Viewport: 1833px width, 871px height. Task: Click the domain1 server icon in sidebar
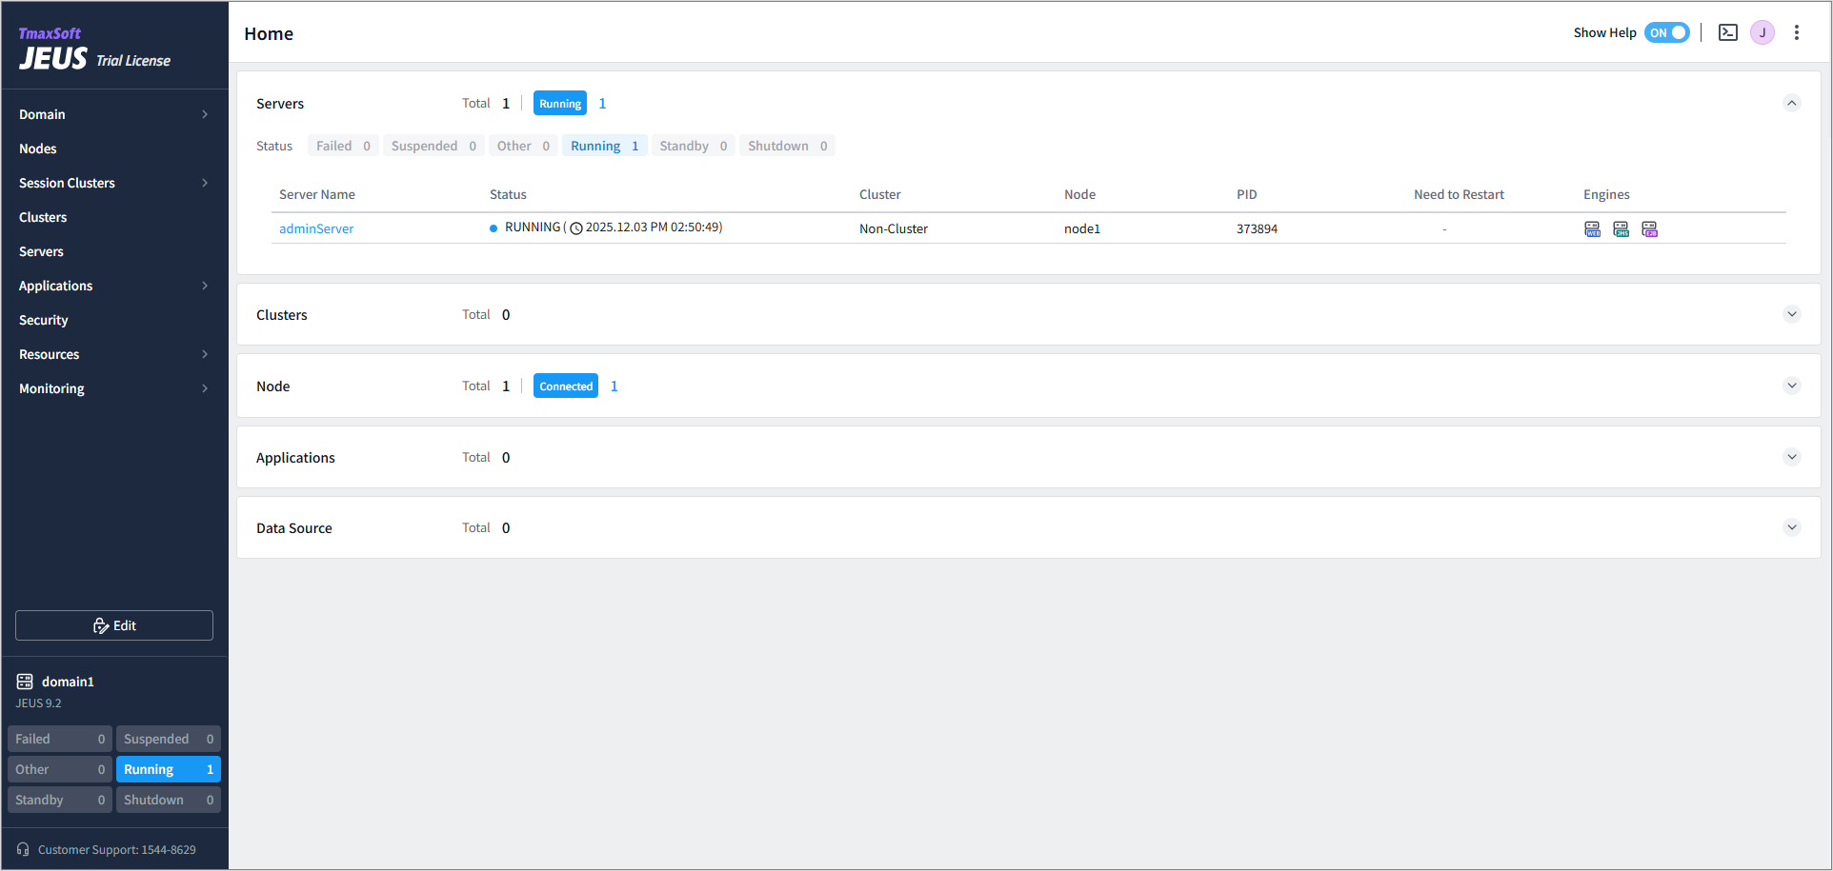pos(25,682)
